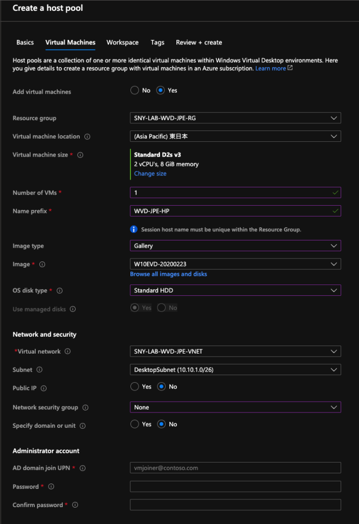
Task: Select Yes for Specify domain or unit
Action: [x=134, y=424]
